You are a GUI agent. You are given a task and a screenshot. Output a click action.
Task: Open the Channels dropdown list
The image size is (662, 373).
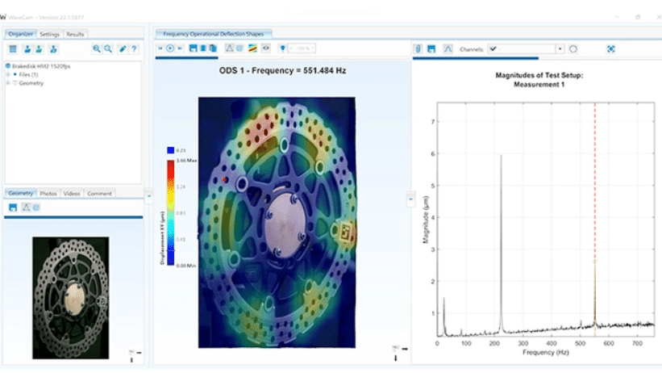[x=560, y=49]
